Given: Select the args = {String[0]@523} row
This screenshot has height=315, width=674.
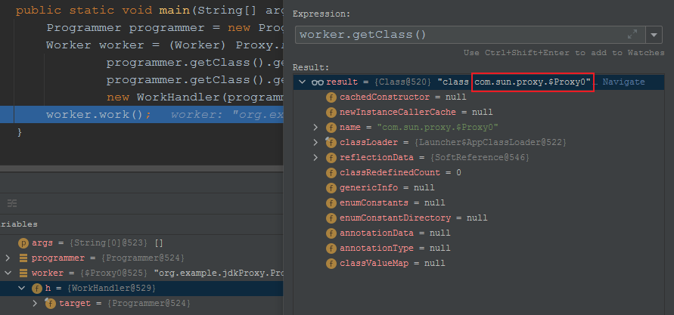Looking at the screenshot, I should 141,243.
